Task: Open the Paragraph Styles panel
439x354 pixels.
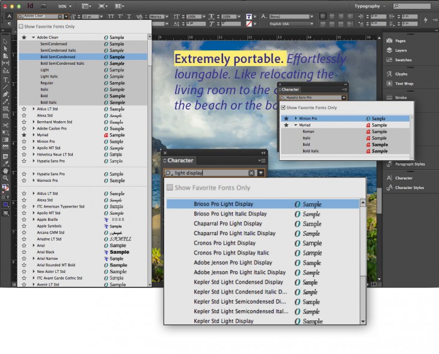Action: [x=406, y=164]
